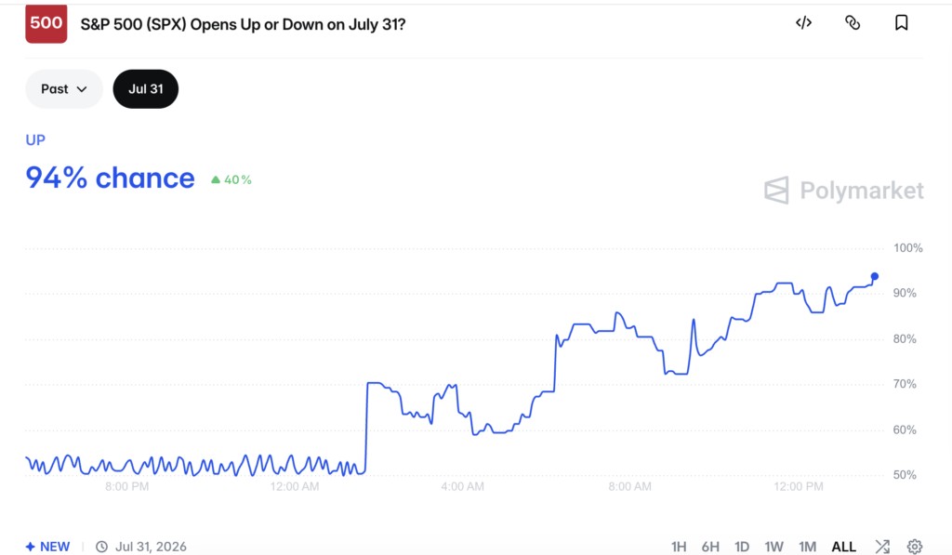Image resolution: width=952 pixels, height=555 pixels.
Task: Click the 4:00 AM time label
Action: pyautogui.click(x=463, y=486)
